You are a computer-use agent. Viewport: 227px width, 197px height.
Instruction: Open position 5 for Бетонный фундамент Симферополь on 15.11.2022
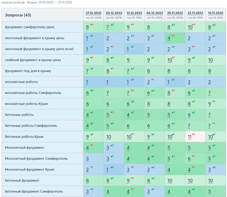click(210, 192)
